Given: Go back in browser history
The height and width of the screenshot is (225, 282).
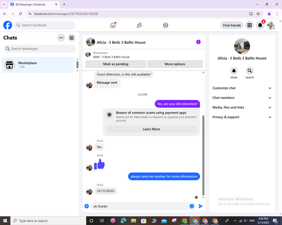Looking at the screenshot, I should (x=5, y=13).
